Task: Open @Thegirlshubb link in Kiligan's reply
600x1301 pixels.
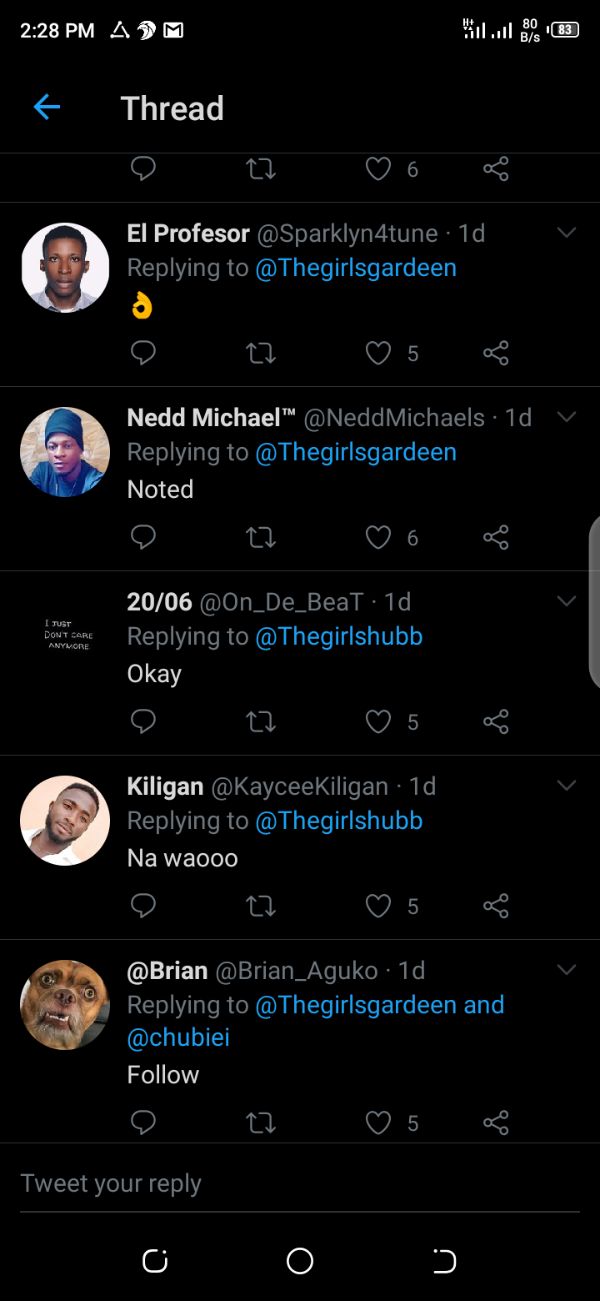Action: (339, 821)
